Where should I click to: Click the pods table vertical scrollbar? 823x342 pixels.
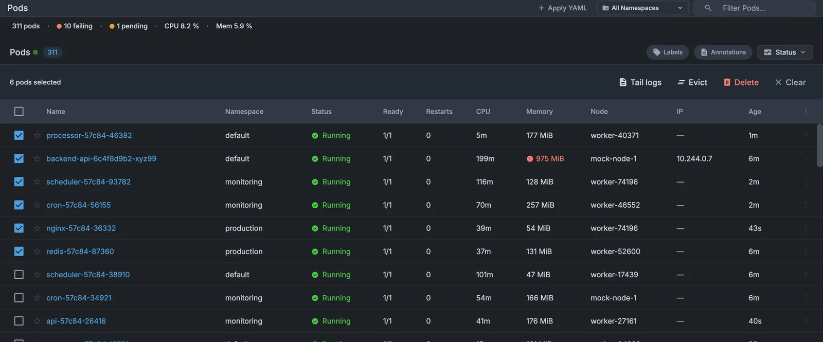click(819, 146)
